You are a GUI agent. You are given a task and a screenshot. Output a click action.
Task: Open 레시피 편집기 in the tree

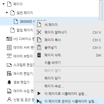(23, 74)
